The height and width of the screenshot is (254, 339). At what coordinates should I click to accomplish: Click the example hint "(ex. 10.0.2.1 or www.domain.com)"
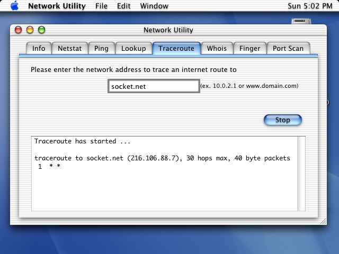(249, 86)
